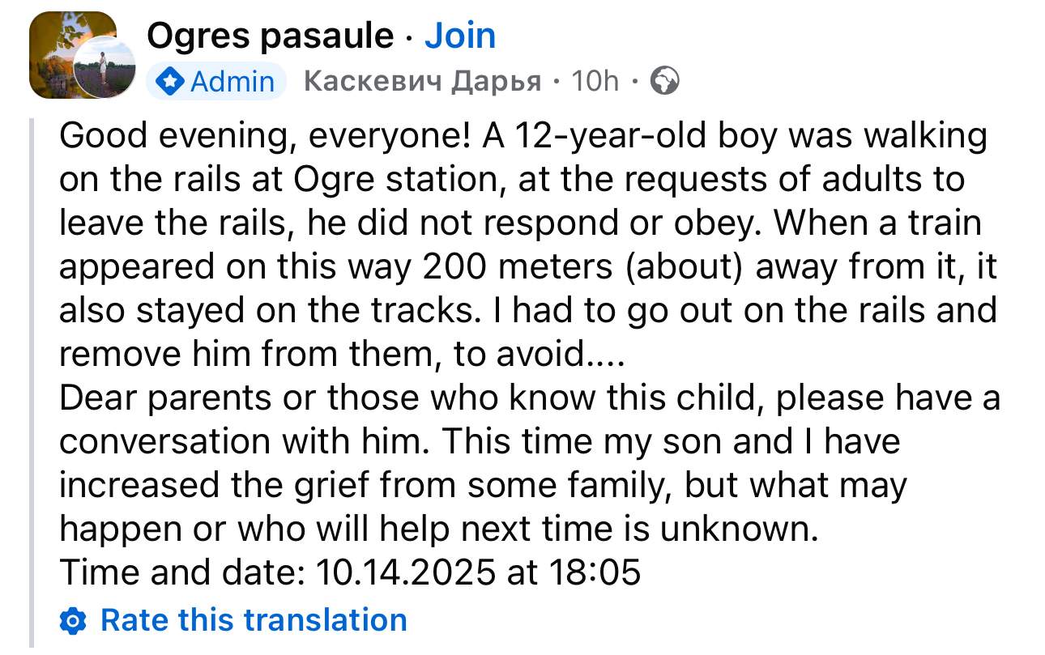Click the "Time and date: 10.14.2025" line
This screenshot has width=1045, height=655.
[x=350, y=572]
